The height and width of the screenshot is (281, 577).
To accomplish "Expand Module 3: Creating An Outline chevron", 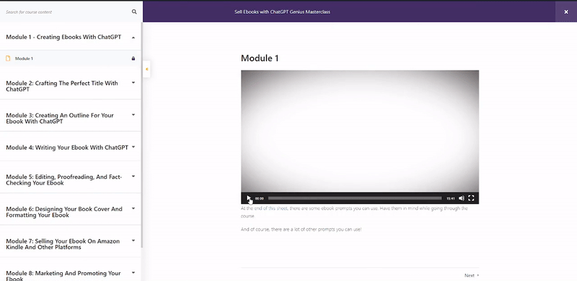I will point(133,115).
